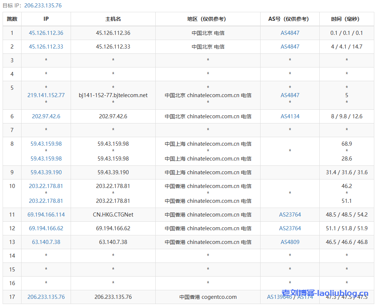Screen dimensions: 378x307
Task: Click the 主机名 column header
Action: 113,19
